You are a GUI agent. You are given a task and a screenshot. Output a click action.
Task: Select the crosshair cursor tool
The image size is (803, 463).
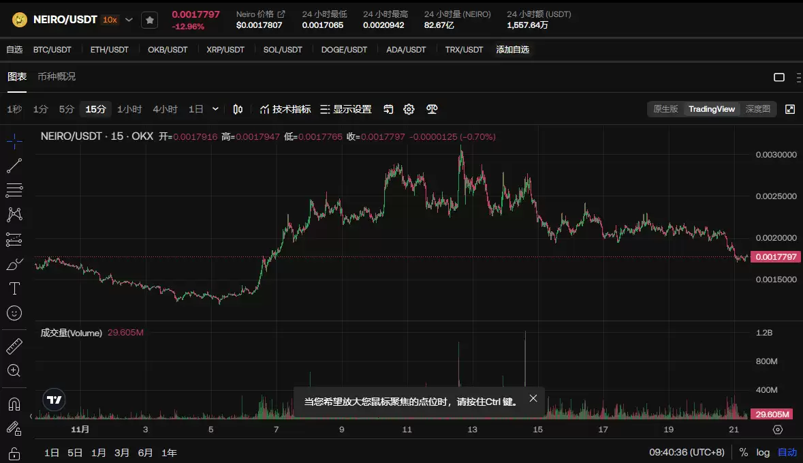(14, 141)
